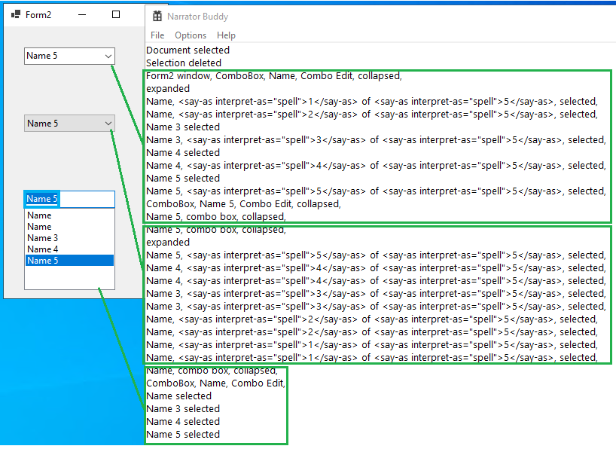Screen dimensions: 616x449
Task: Open the second Name 5 dropdown arrow
Action: (x=107, y=124)
